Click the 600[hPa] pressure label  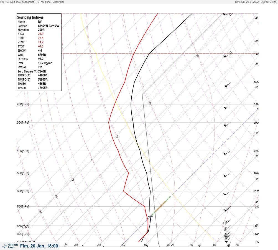pos(23,191)
